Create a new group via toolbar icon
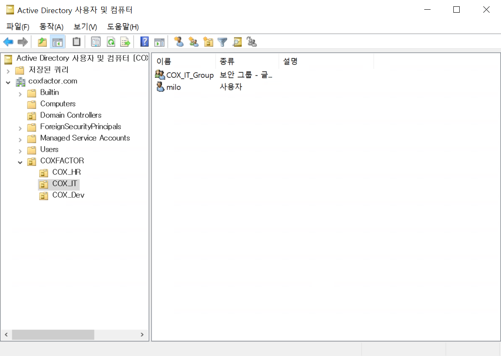 (x=193, y=41)
